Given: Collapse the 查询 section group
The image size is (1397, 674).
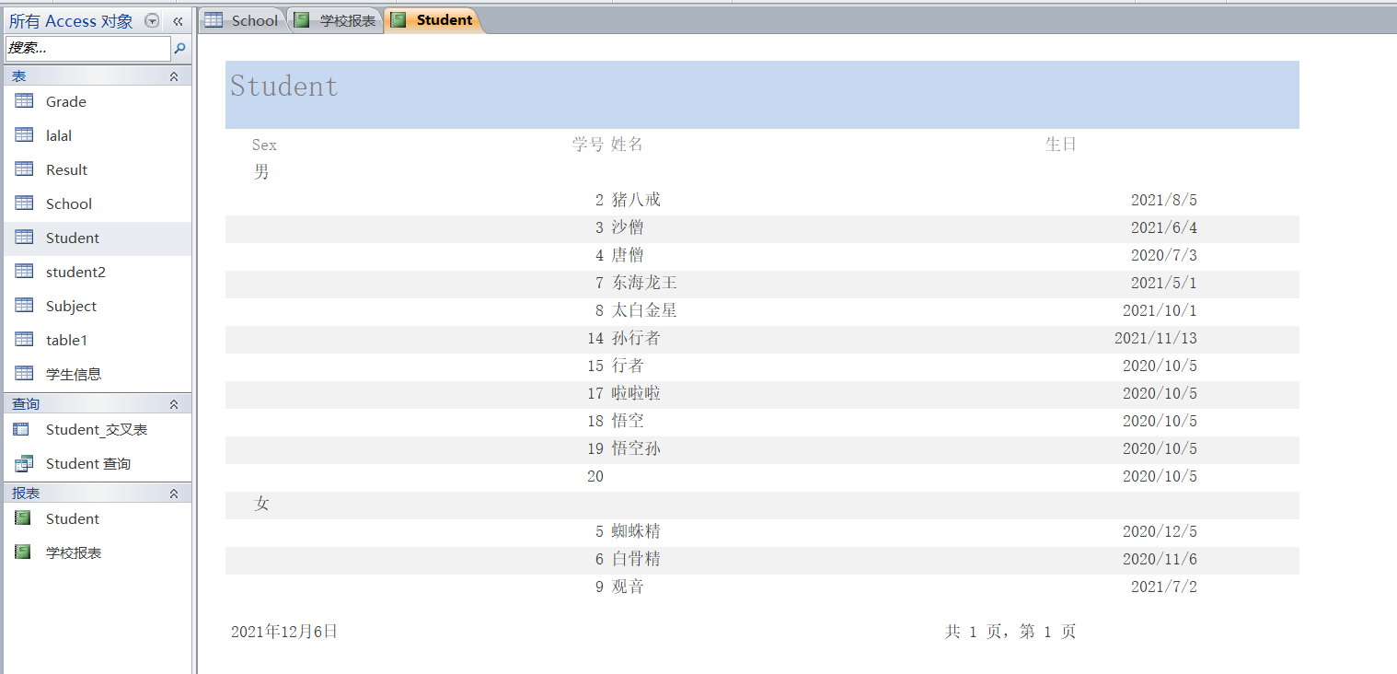Looking at the screenshot, I should pyautogui.click(x=174, y=404).
